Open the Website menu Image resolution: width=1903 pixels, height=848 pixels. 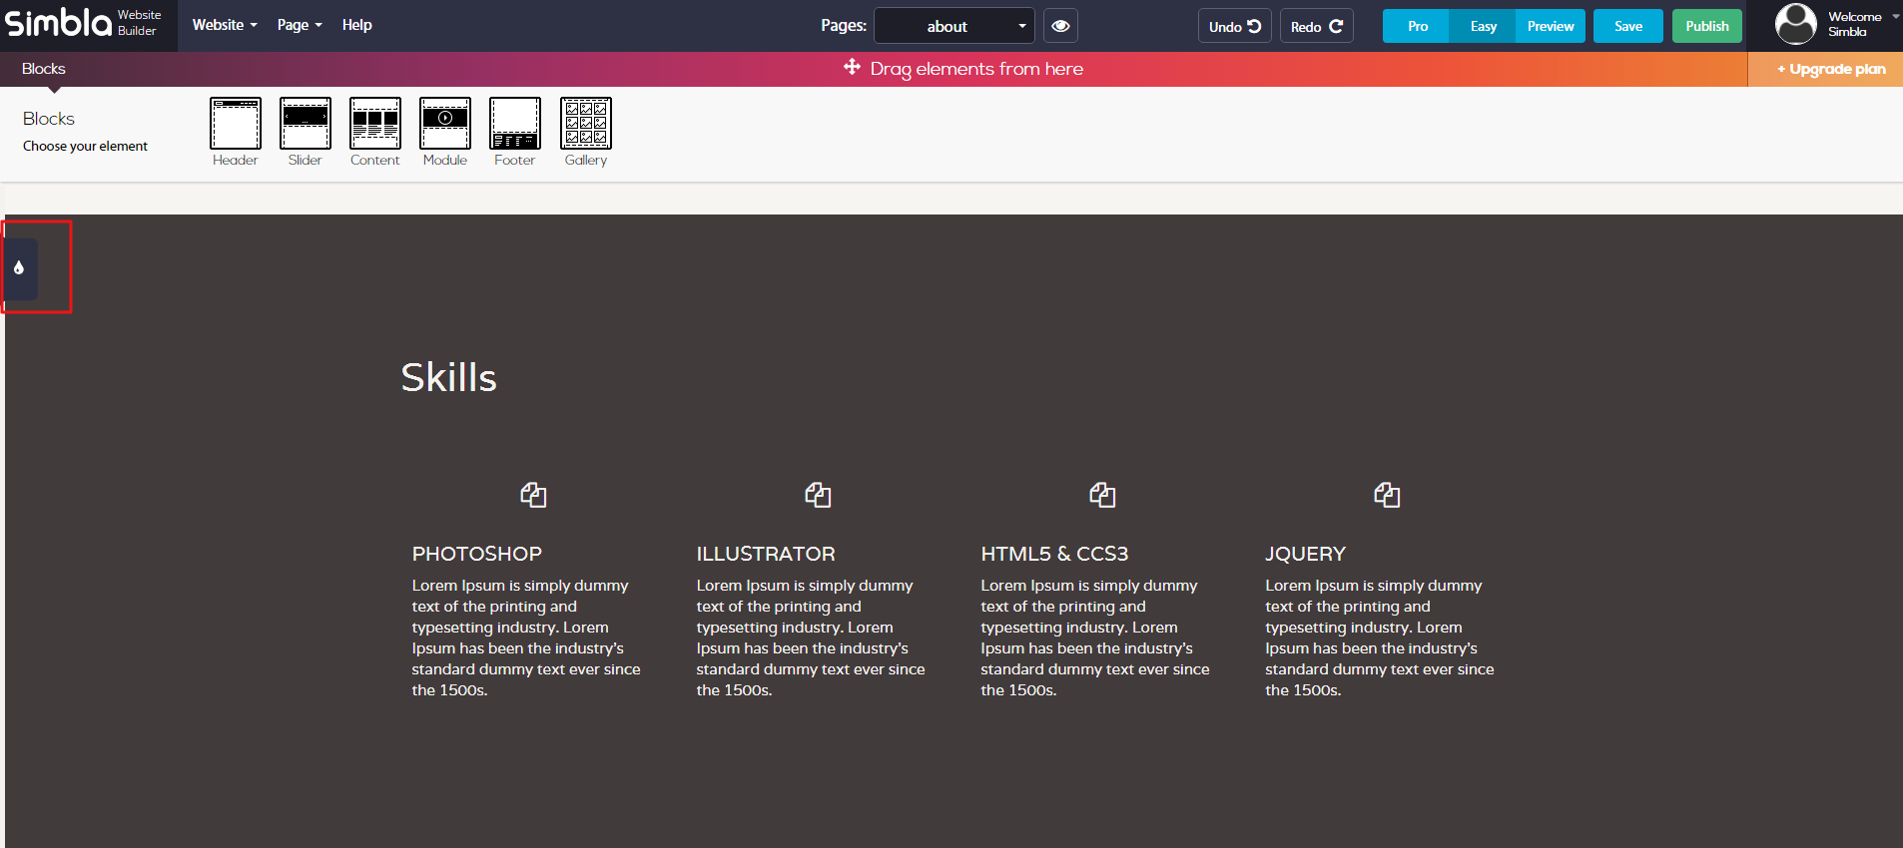pos(225,25)
